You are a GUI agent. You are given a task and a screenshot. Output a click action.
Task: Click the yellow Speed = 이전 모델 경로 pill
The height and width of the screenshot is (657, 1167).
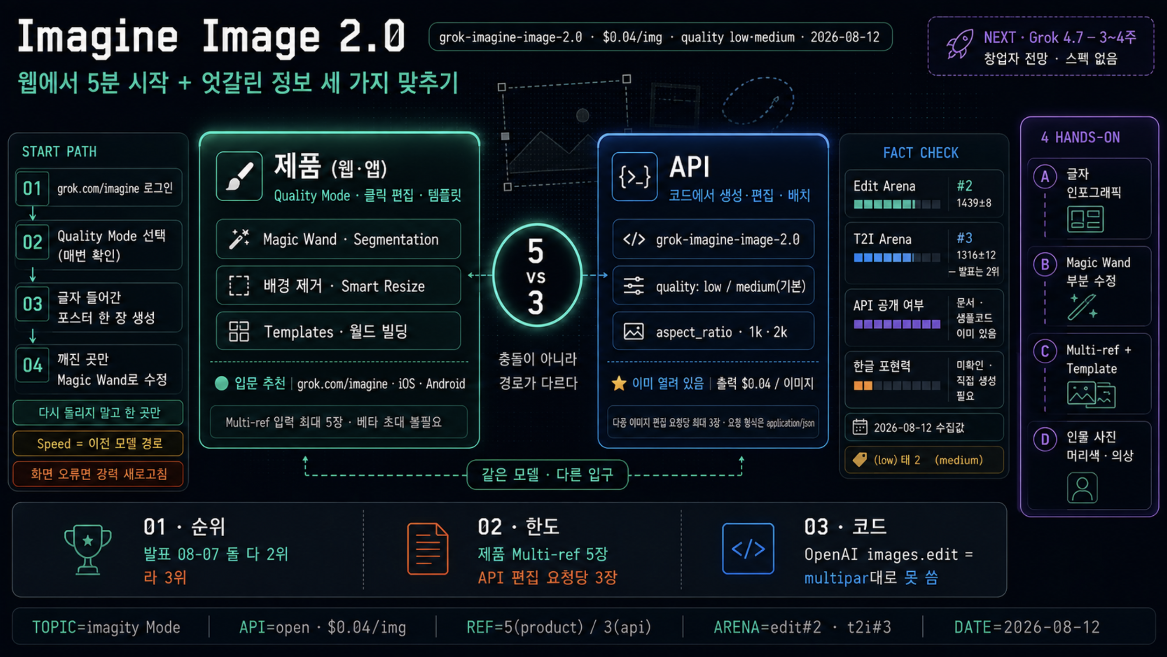tap(98, 443)
